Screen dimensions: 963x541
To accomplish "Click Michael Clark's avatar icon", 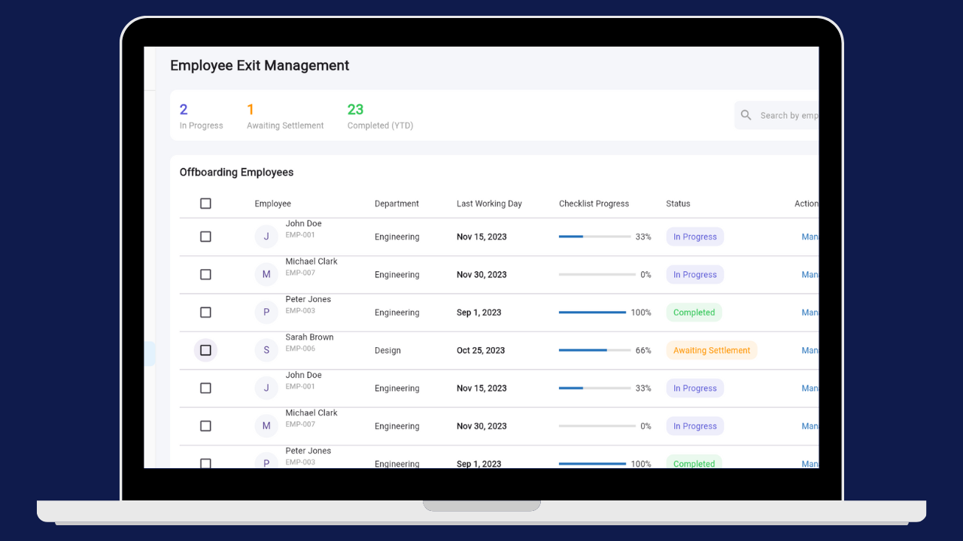I will pyautogui.click(x=266, y=274).
